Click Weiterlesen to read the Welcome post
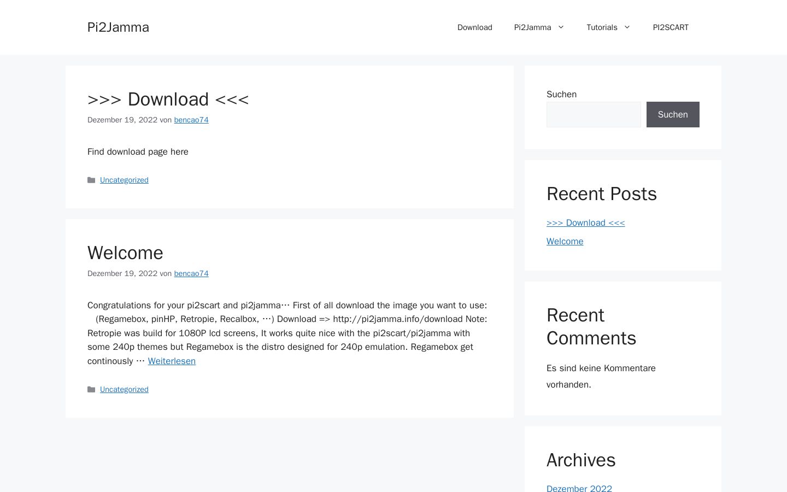The image size is (787, 492). (x=172, y=361)
